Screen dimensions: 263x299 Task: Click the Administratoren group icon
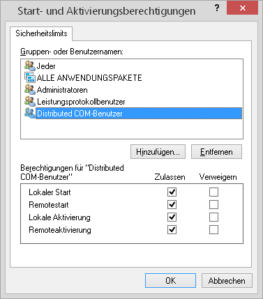click(30, 90)
